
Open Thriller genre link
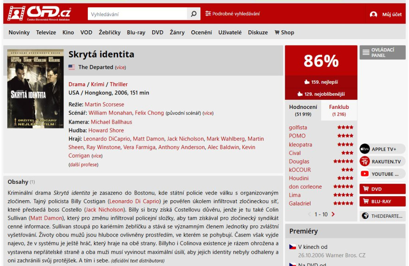(x=119, y=84)
